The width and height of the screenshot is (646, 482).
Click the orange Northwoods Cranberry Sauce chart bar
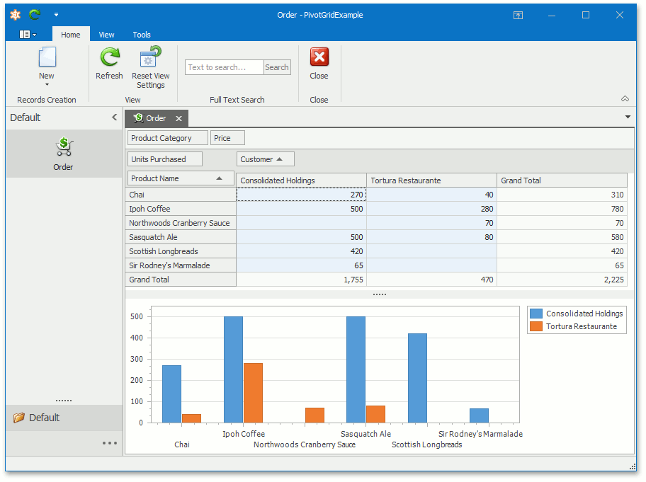click(x=314, y=415)
